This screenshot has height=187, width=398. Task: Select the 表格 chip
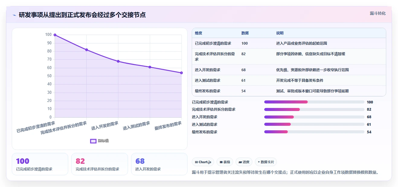pos(225,162)
